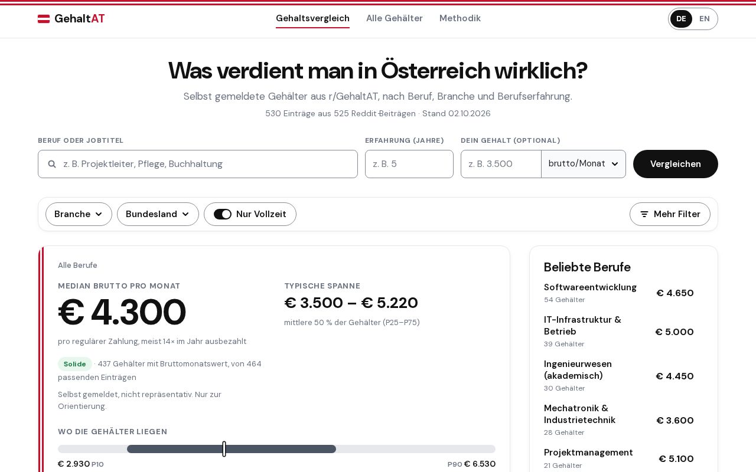Click the green Solide badge
Viewport: 756px width, 472px height.
coord(75,364)
